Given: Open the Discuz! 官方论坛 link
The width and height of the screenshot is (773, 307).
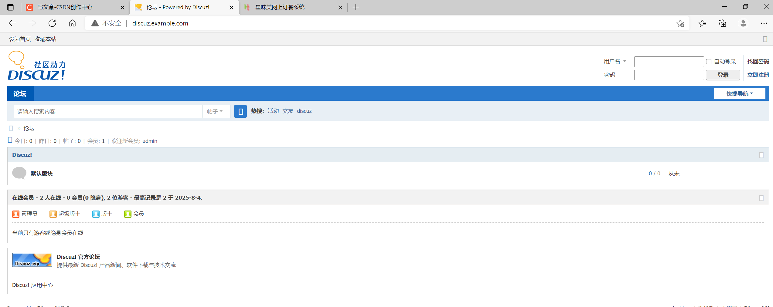Looking at the screenshot, I should 78,257.
